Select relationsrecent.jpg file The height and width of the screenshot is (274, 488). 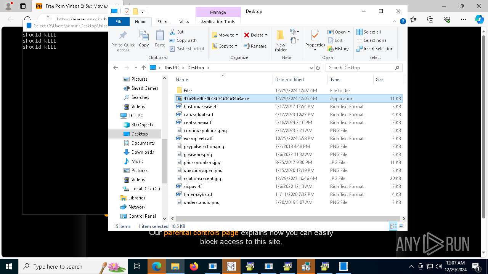tap(288, 178)
